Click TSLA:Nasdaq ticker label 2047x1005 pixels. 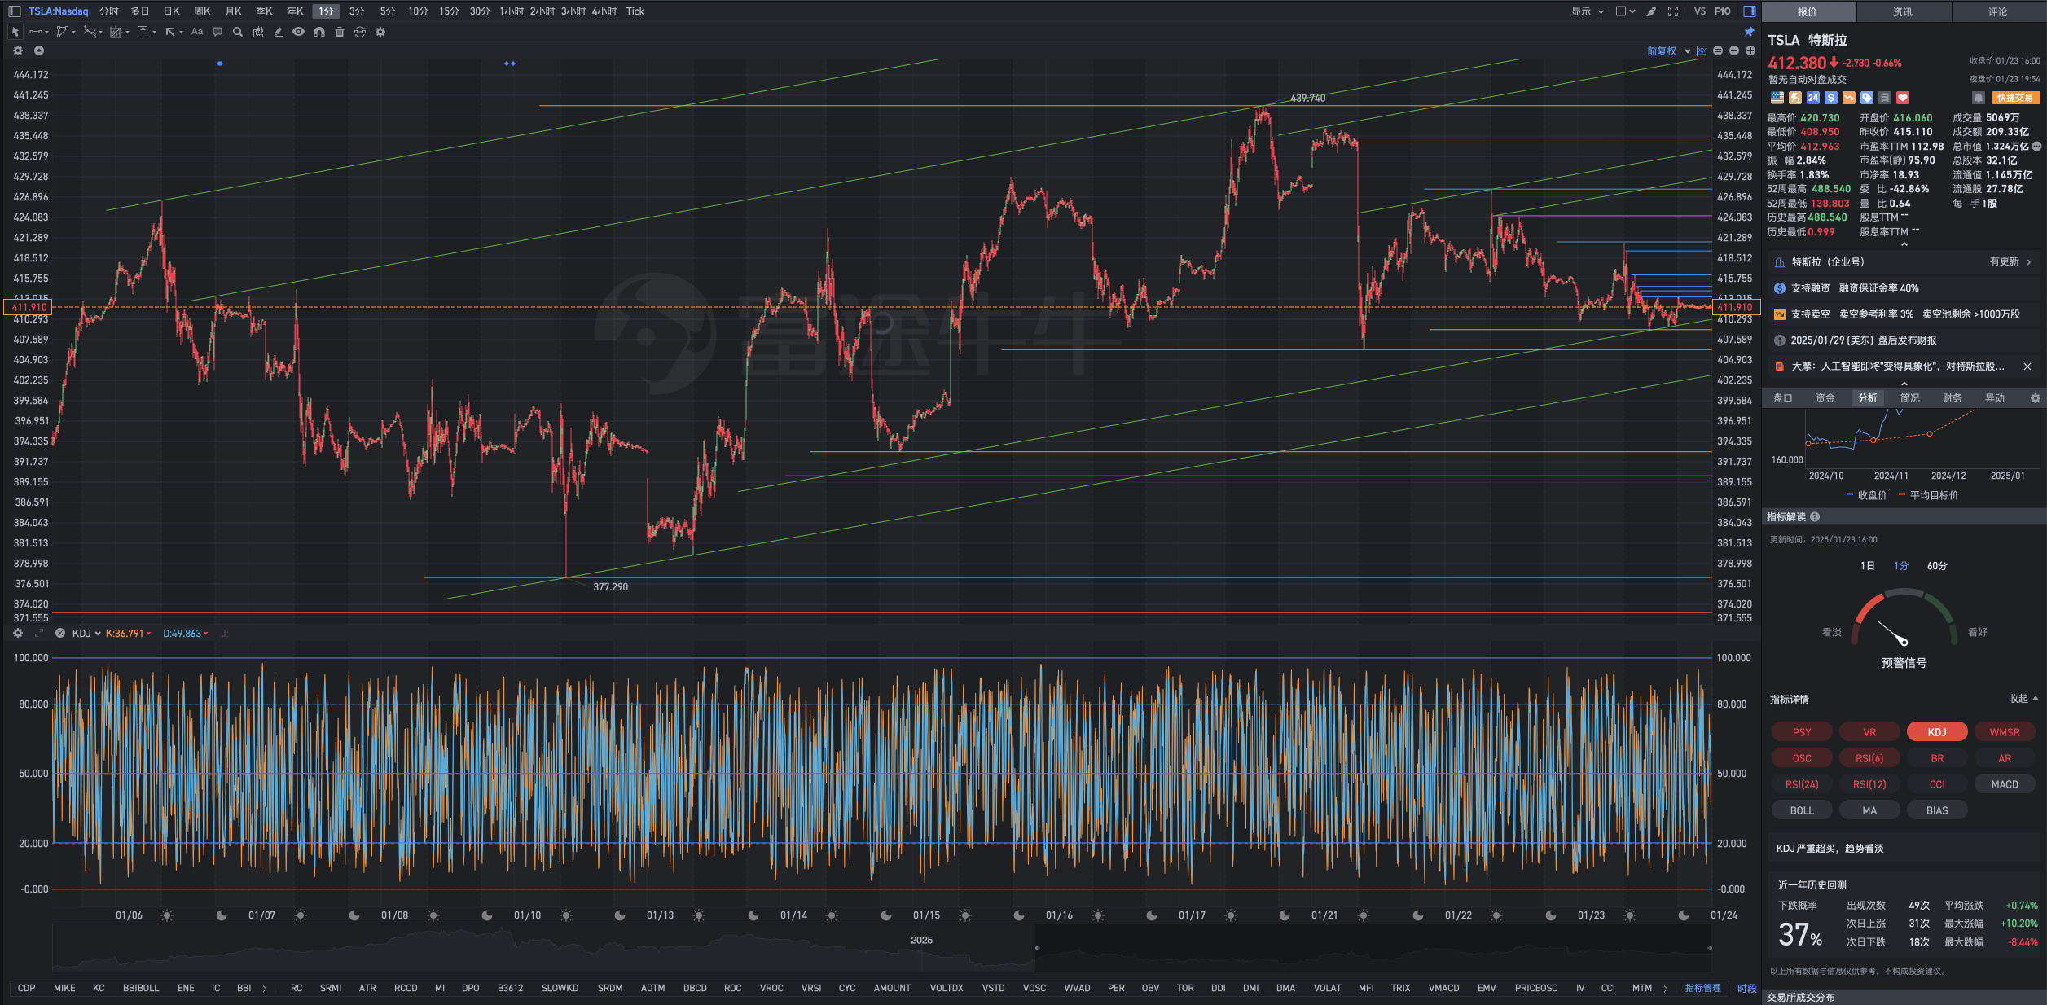coord(58,11)
